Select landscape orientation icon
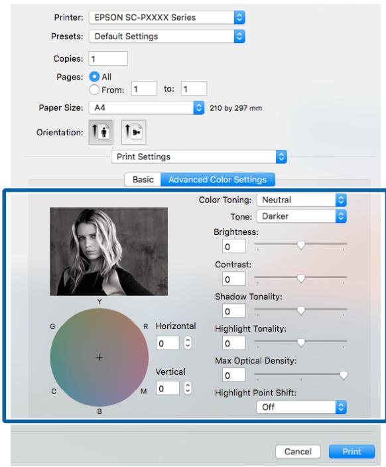 point(134,132)
